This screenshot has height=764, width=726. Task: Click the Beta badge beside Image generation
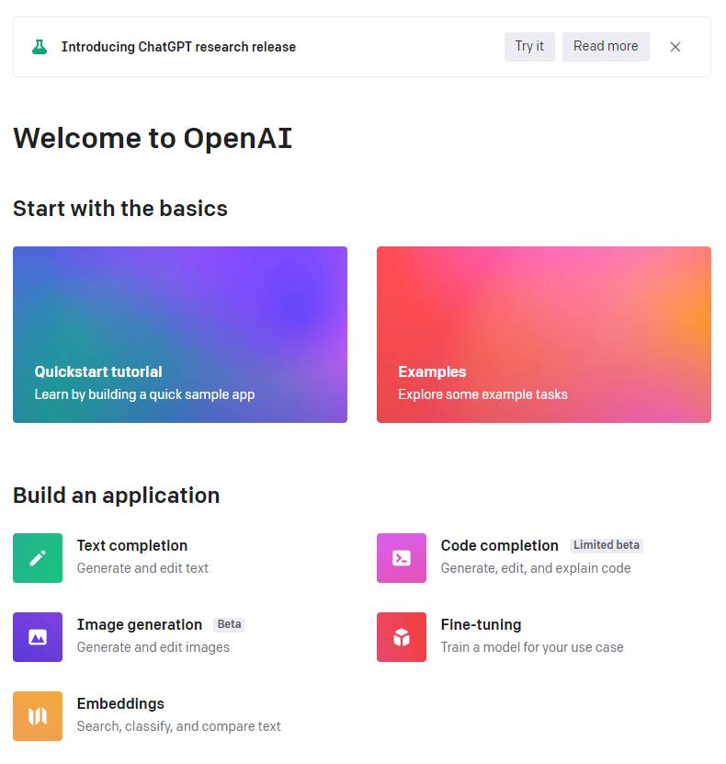click(x=229, y=624)
